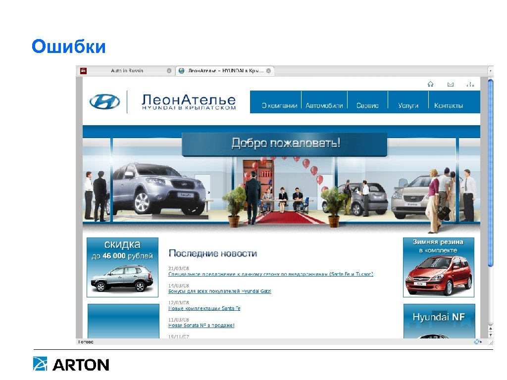
Task: Click the vertical scrollbar thumb
Action: pyautogui.click(x=490, y=173)
